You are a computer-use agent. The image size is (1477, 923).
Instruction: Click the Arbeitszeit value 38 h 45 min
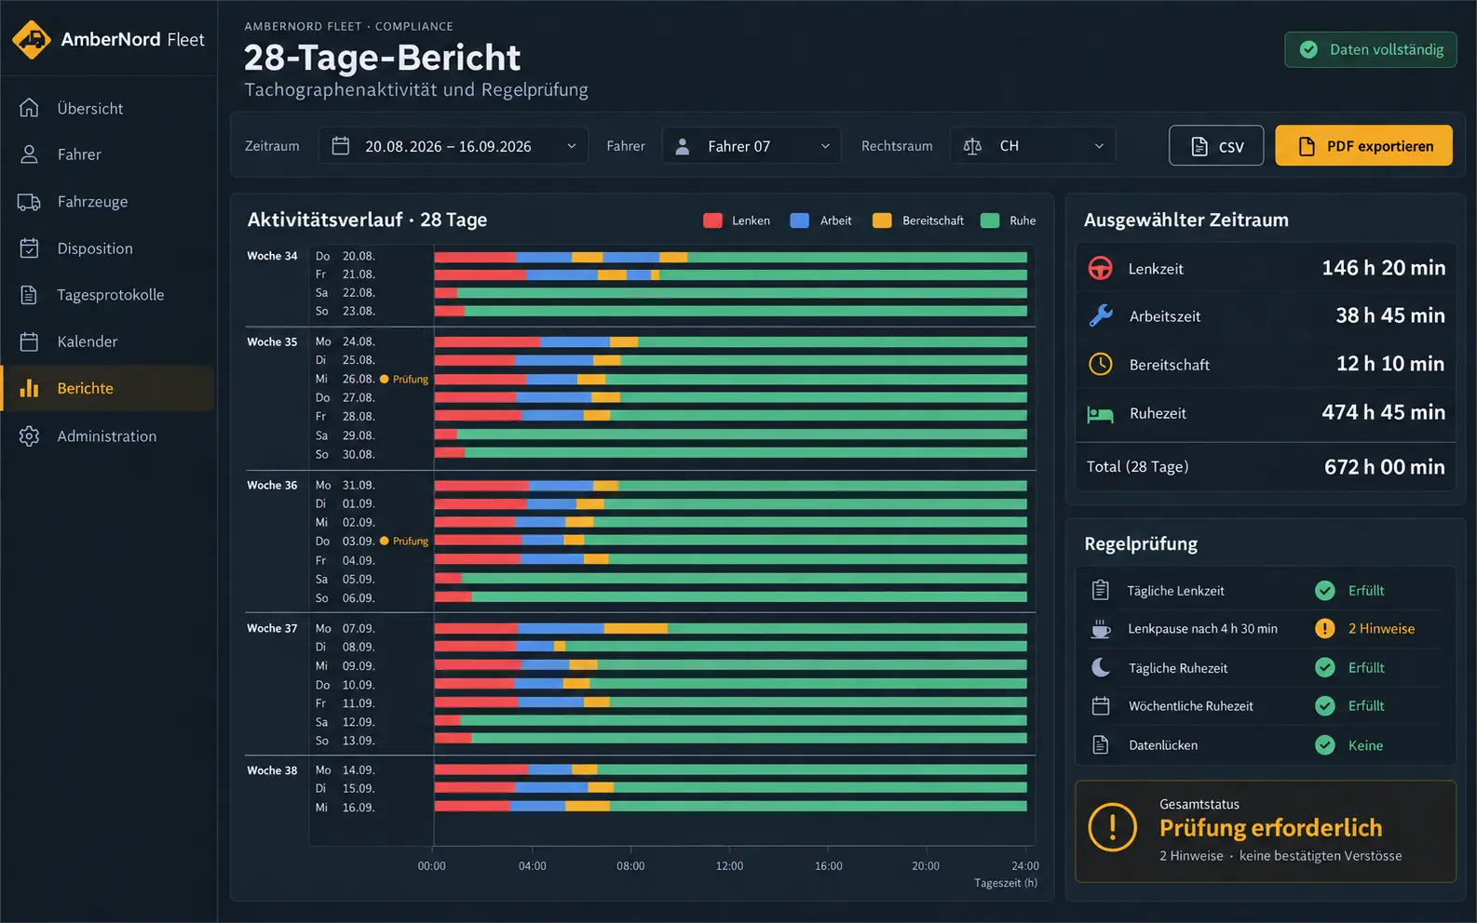click(x=1390, y=315)
